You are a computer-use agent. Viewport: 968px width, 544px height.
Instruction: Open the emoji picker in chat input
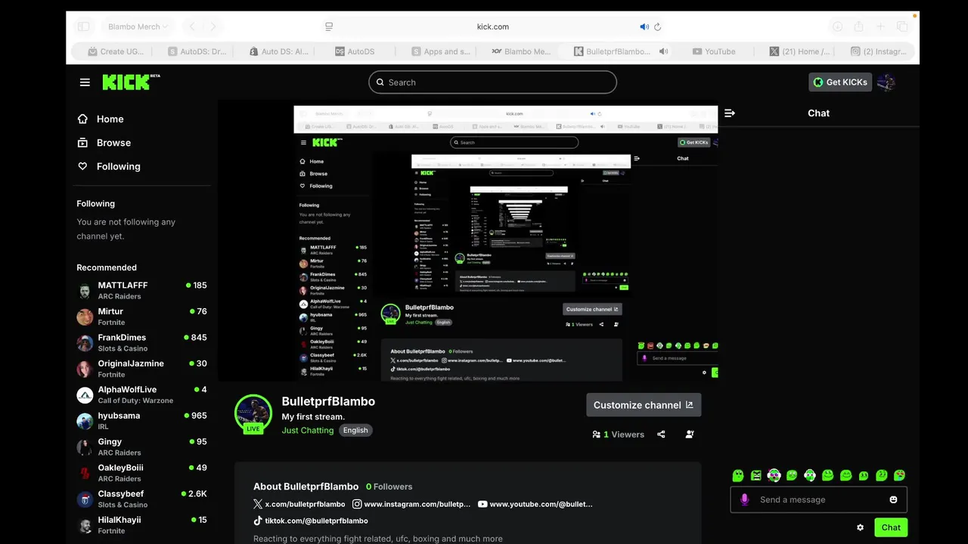coord(893,499)
